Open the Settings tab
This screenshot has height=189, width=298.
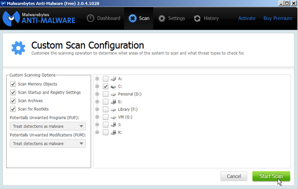point(172,18)
